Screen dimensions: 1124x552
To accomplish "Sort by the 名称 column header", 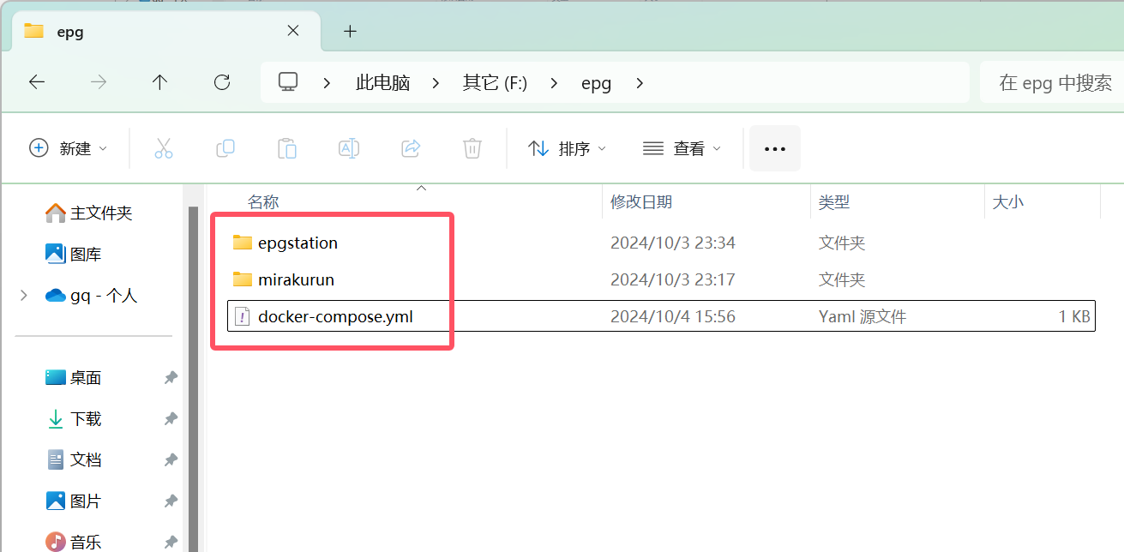I will (x=263, y=202).
